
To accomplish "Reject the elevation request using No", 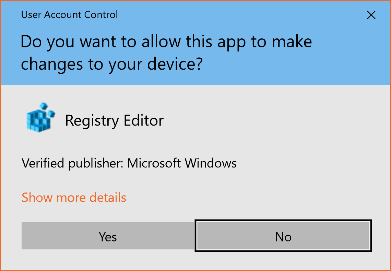I will 283,236.
